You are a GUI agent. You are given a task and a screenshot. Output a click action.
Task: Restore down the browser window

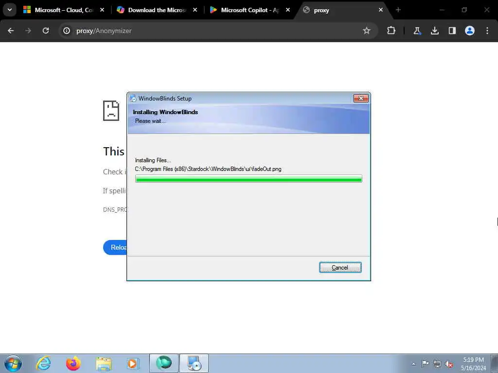(x=464, y=10)
